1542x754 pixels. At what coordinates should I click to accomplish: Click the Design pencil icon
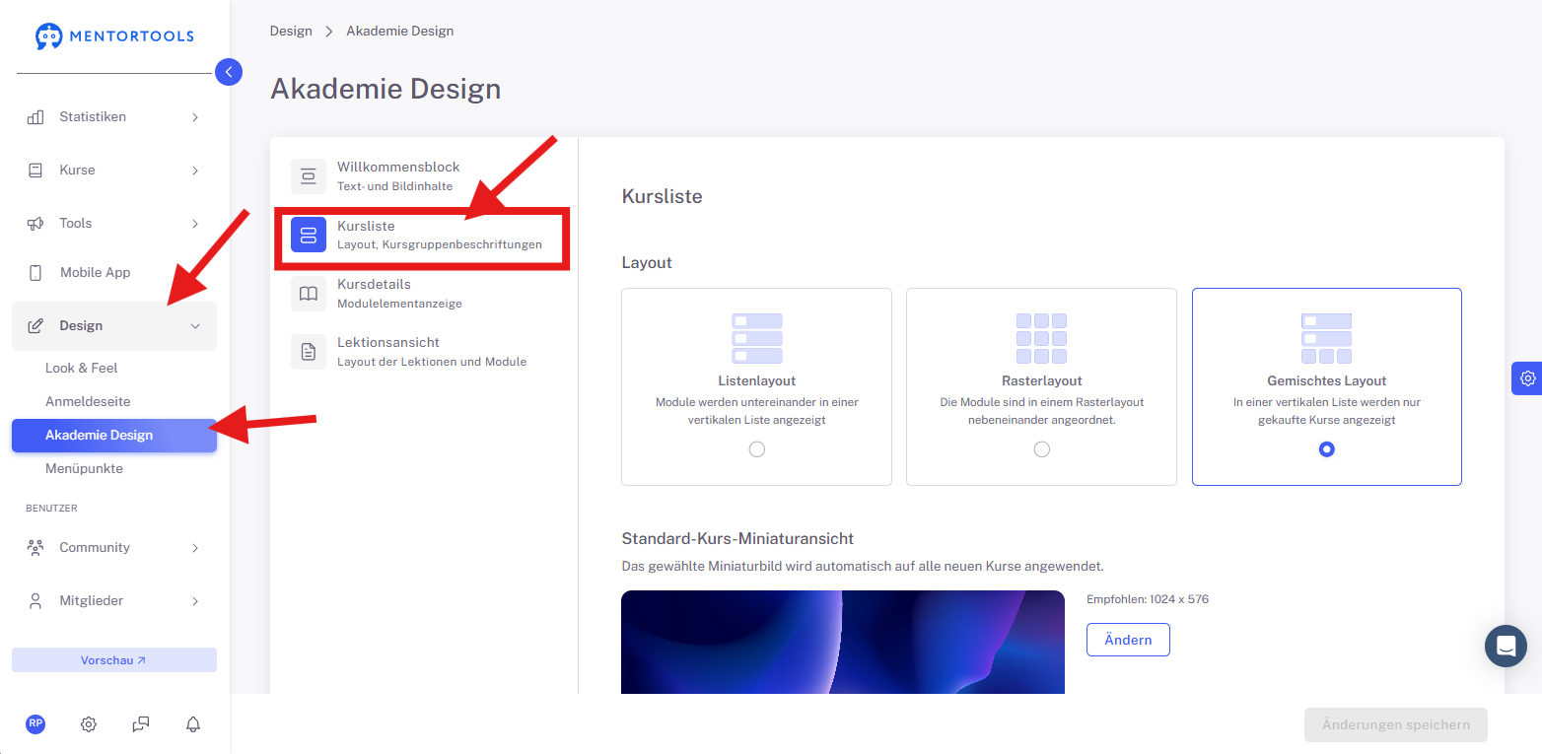pyautogui.click(x=35, y=326)
